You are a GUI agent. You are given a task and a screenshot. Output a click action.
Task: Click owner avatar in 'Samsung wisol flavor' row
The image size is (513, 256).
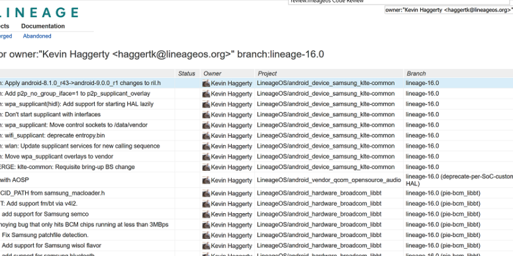pyautogui.click(x=206, y=246)
